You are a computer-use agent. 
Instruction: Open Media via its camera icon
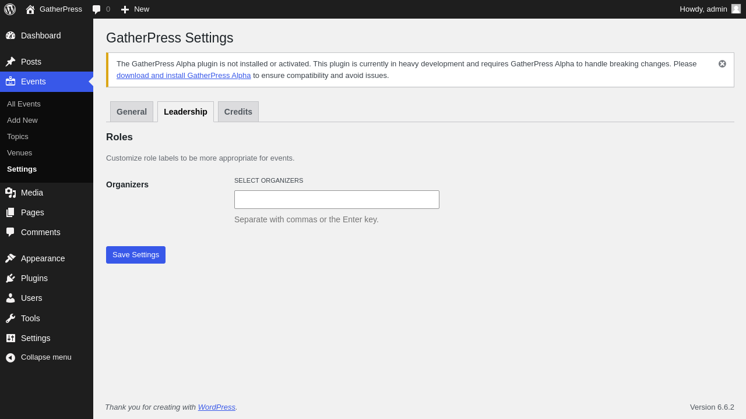(10, 193)
